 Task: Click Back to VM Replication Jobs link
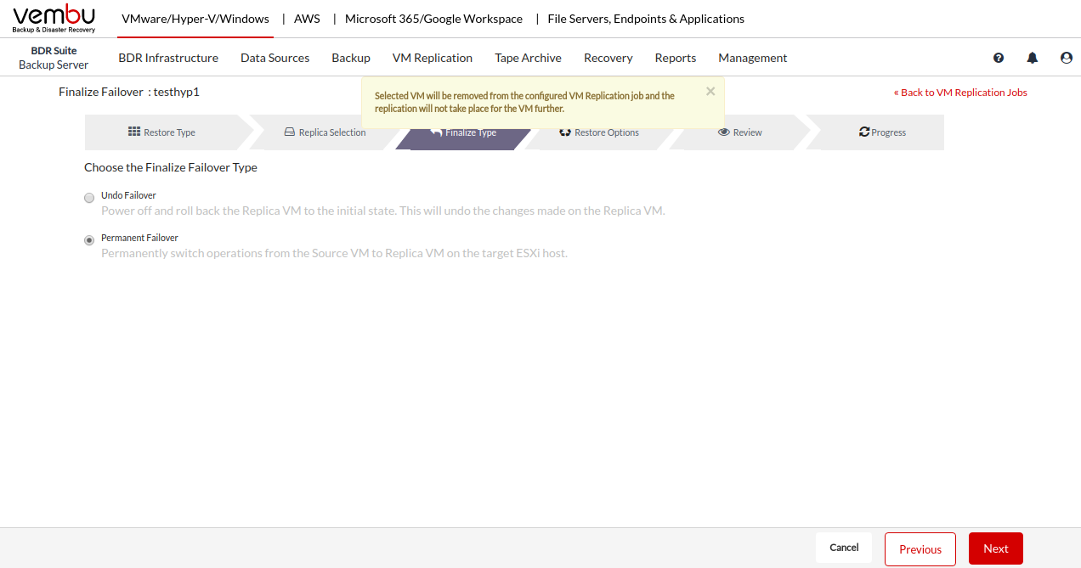[960, 93]
